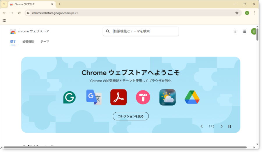Switch to the 拡張機能 tab
The image size is (262, 152).
tap(28, 42)
